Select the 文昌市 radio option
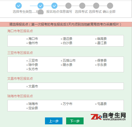The width and height of the screenshot is (132, 127). 27,87
